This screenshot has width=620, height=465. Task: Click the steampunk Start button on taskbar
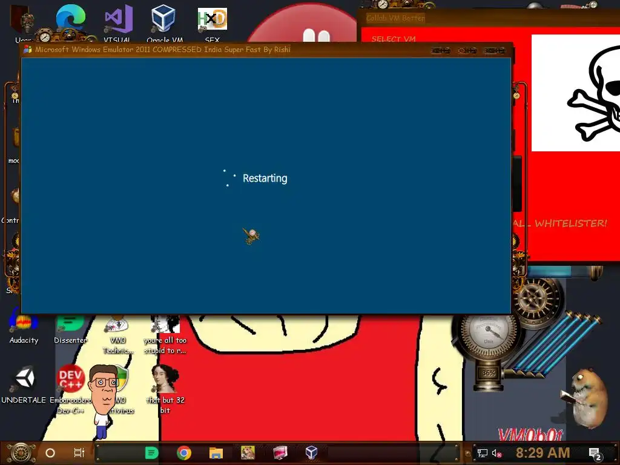(21, 453)
